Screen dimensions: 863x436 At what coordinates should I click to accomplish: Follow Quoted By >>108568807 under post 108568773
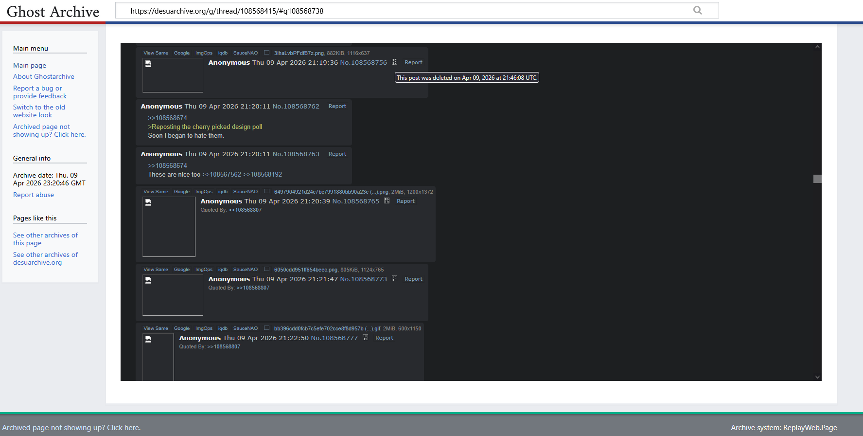coord(253,288)
